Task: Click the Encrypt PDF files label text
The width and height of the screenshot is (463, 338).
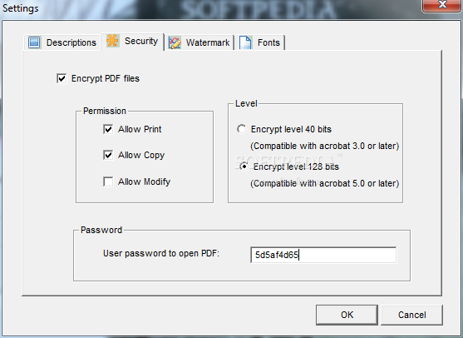Action: point(106,78)
